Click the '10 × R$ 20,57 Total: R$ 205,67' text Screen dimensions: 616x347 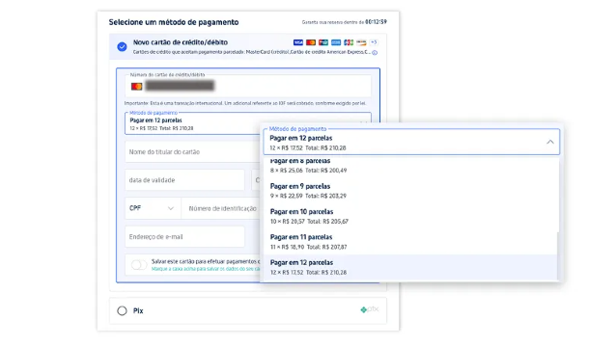pyautogui.click(x=309, y=222)
